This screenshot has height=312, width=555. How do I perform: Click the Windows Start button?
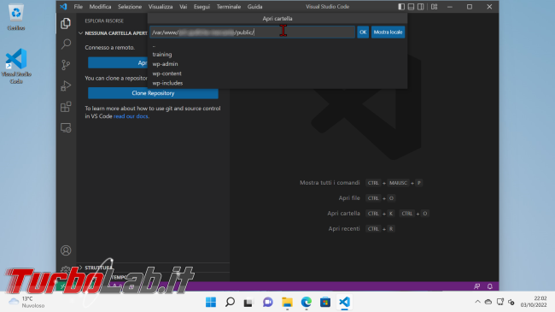point(211,302)
